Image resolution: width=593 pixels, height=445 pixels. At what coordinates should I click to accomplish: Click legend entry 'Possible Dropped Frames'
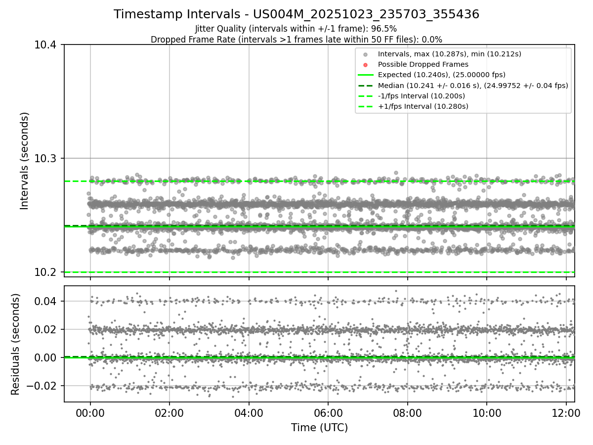[x=423, y=64]
